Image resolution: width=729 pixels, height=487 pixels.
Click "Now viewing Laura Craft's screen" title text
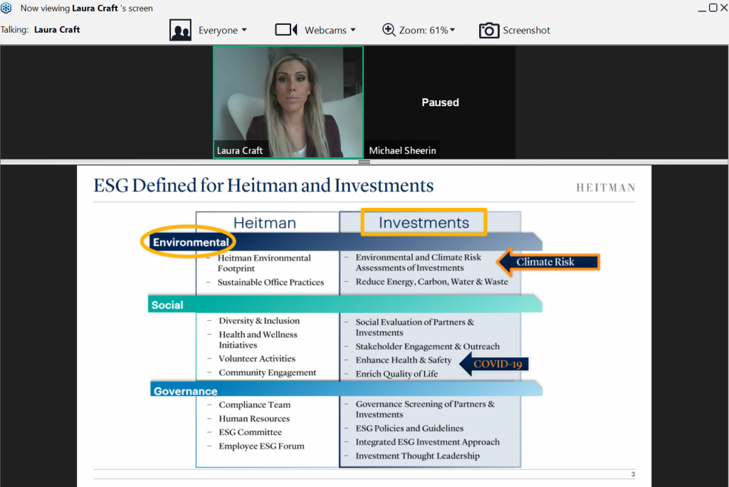point(86,9)
